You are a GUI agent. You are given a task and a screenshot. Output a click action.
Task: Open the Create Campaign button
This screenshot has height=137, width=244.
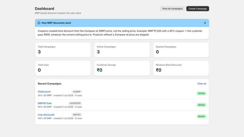click(x=198, y=9)
